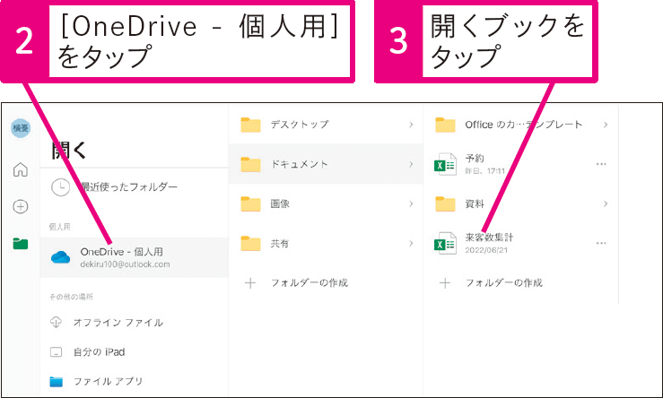Open more options for 来客数集計 file
Screen dimensions: 663x398
(601, 243)
